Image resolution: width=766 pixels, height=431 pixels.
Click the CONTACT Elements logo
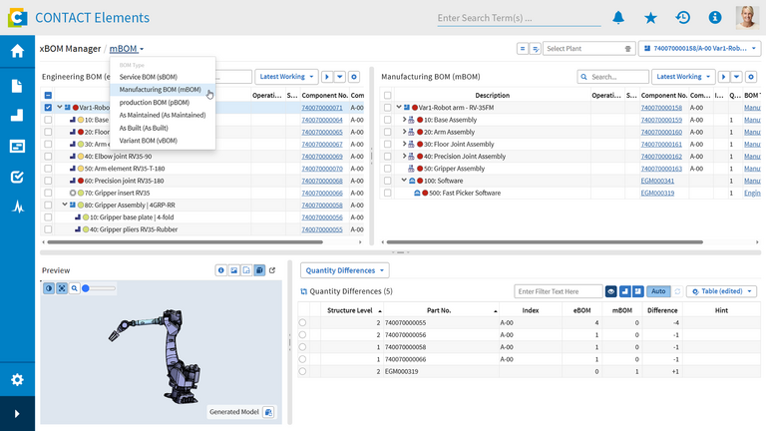pyautogui.click(x=18, y=18)
